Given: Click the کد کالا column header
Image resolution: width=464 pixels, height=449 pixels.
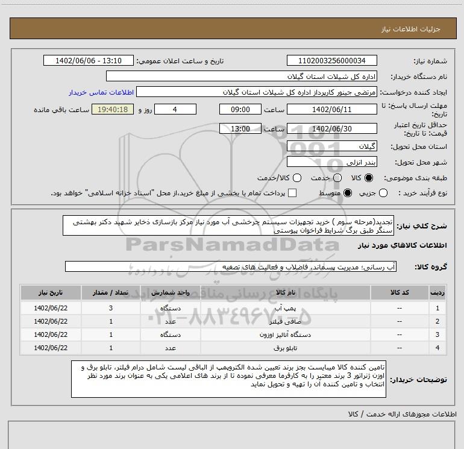Looking at the screenshot, I should click(400, 292).
